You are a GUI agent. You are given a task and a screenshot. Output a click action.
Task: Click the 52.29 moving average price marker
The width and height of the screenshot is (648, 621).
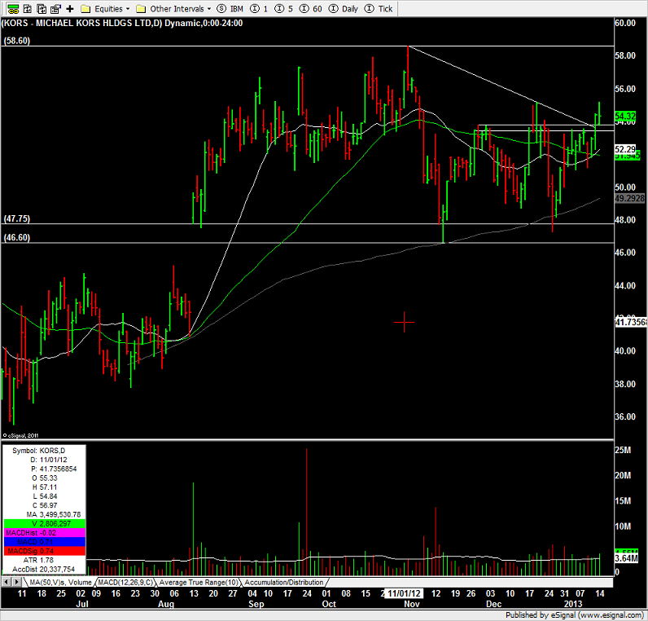point(625,149)
